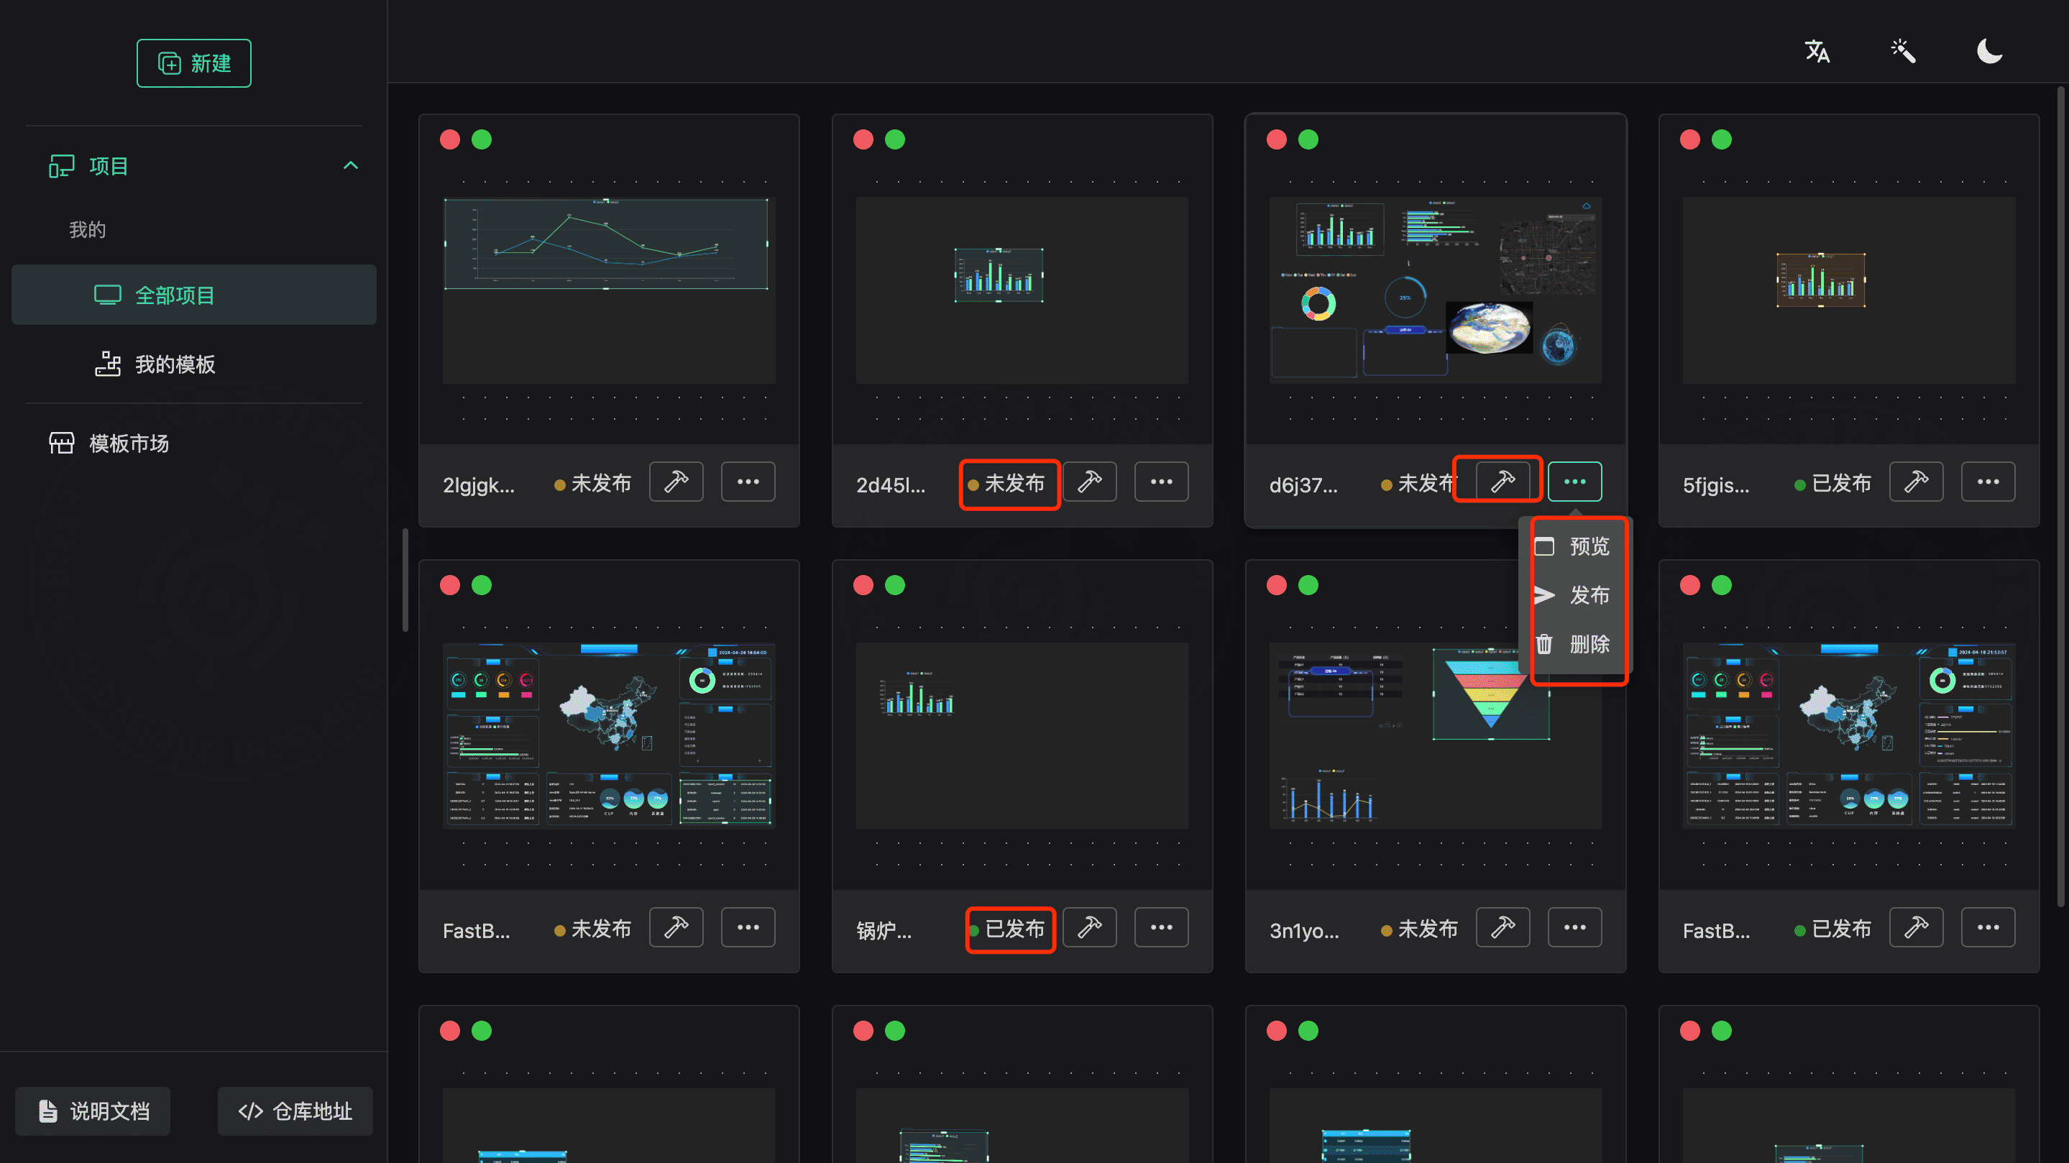Click the project name 锅炉...
Viewport: 2069px width, 1163px height.
[884, 931]
